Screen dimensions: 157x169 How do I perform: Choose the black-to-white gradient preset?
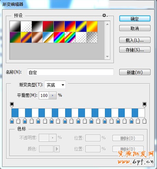(x=37, y=26)
